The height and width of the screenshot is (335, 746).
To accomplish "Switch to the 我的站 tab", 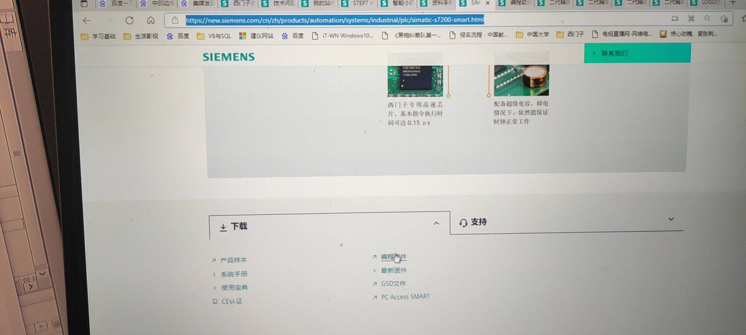I will (x=319, y=3).
